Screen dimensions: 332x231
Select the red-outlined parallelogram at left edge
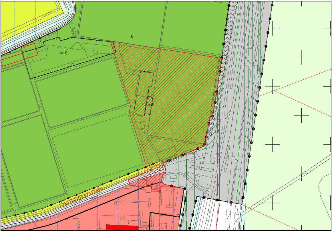click(12, 59)
